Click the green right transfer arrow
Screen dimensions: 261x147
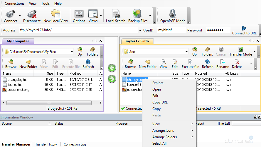coord(112,79)
